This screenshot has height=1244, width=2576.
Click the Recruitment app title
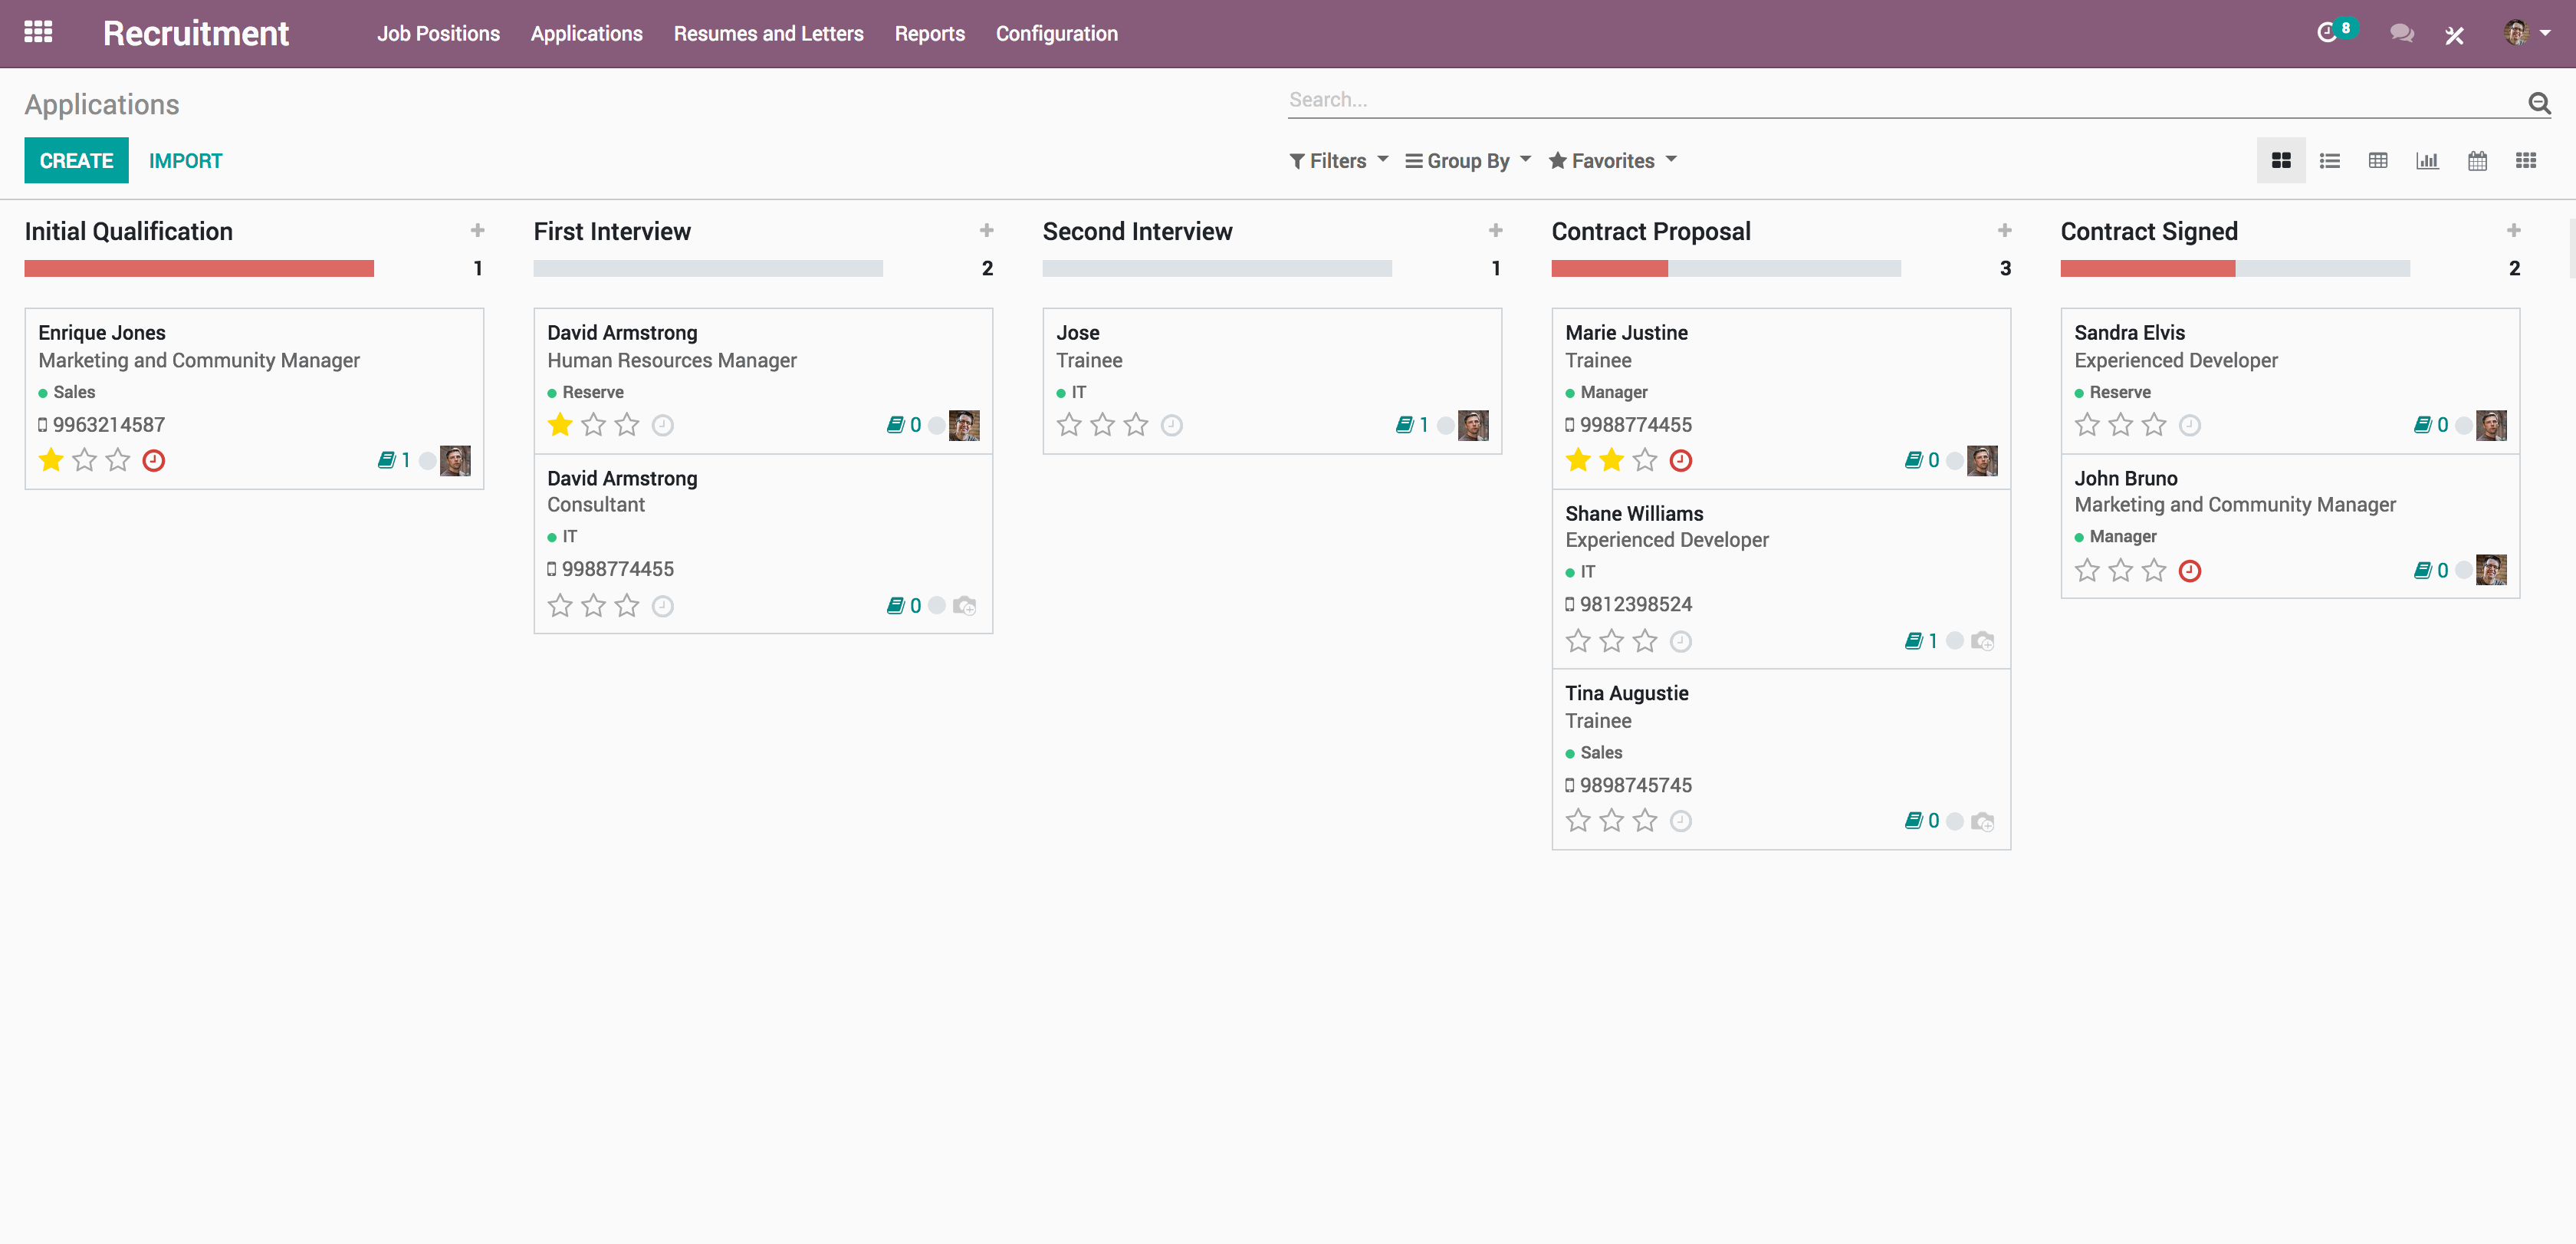[x=196, y=34]
